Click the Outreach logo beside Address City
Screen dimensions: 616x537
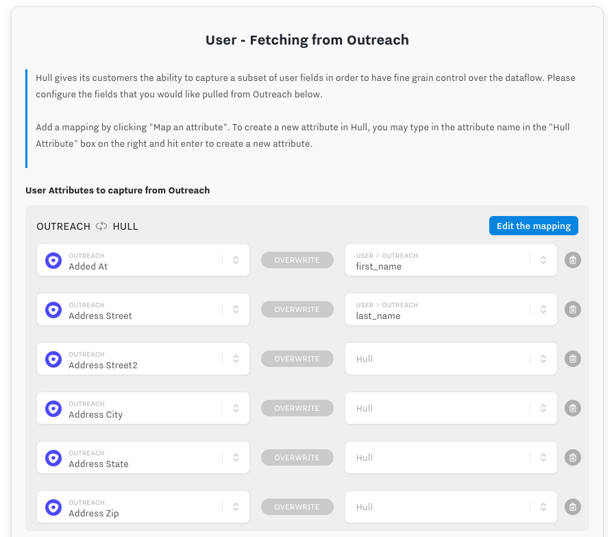(x=53, y=409)
